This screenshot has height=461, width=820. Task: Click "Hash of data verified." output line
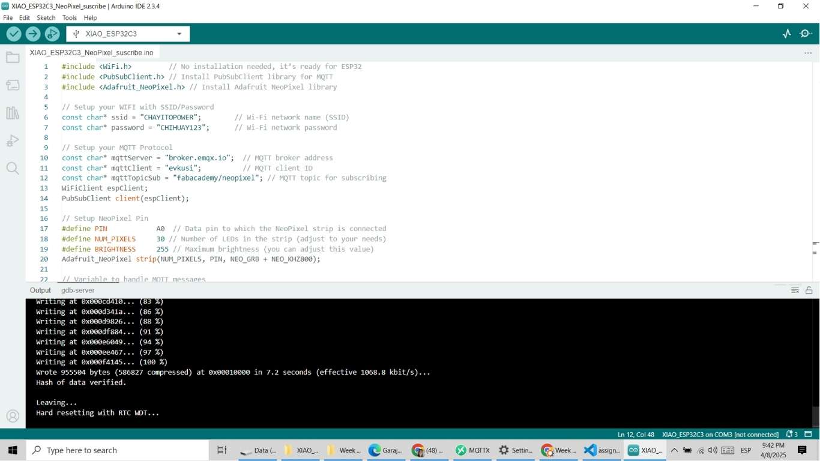[81, 382]
